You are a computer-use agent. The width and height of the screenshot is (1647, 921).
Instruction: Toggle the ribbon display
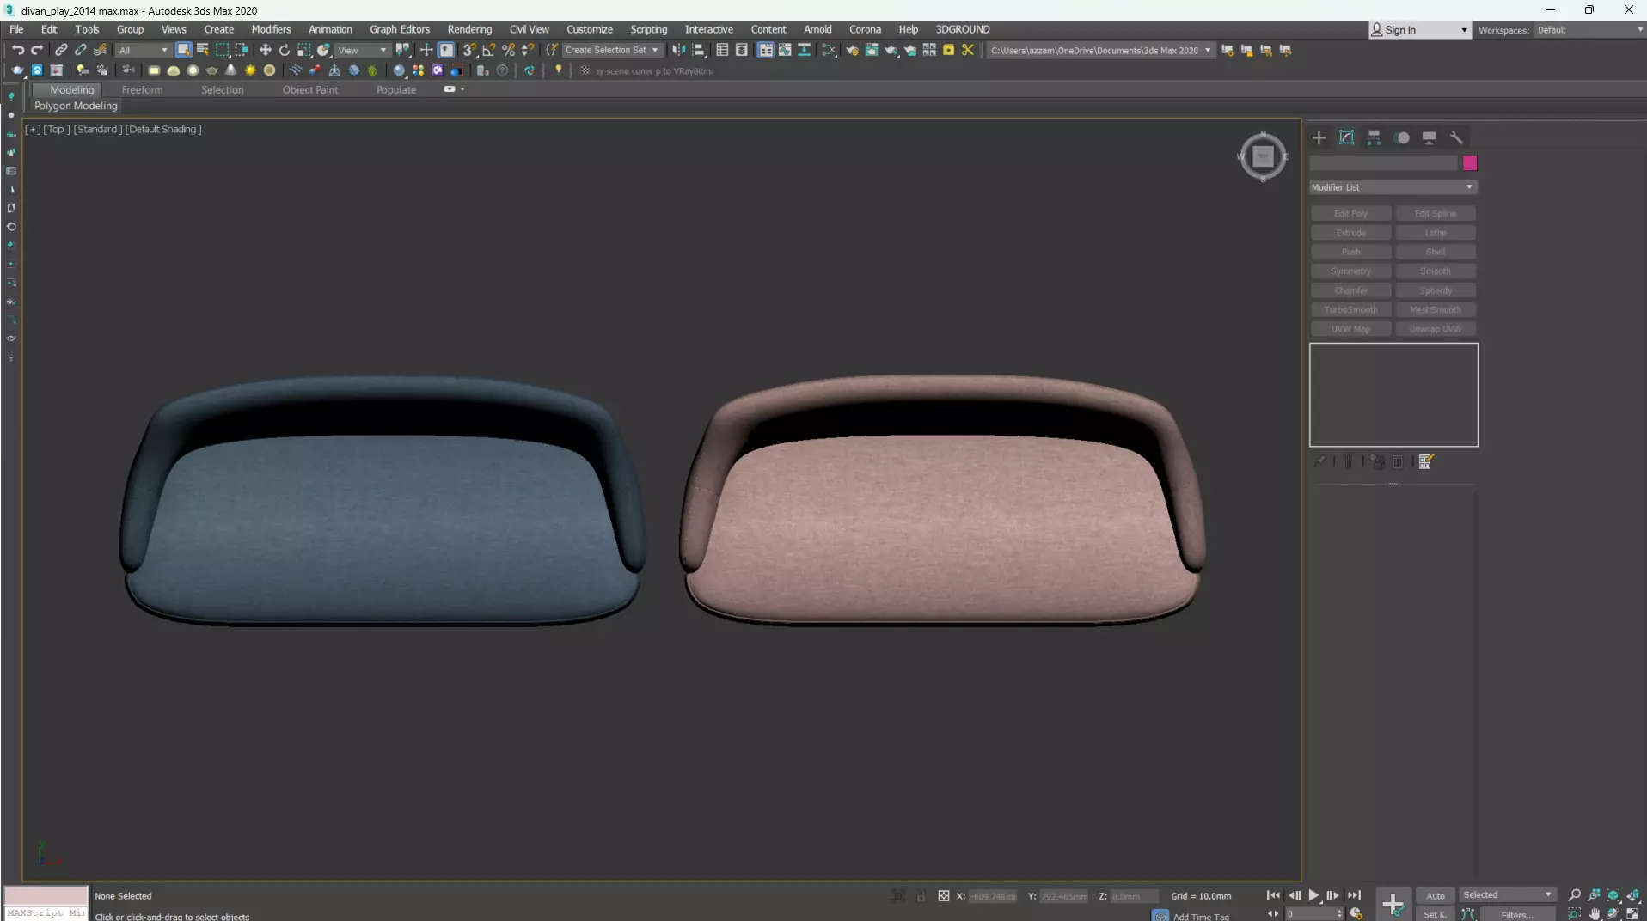(765, 50)
